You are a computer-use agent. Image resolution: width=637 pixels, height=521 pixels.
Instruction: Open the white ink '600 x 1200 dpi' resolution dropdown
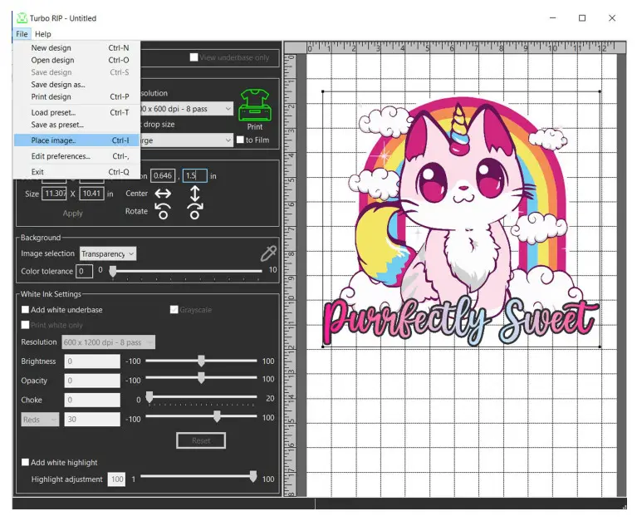[108, 342]
